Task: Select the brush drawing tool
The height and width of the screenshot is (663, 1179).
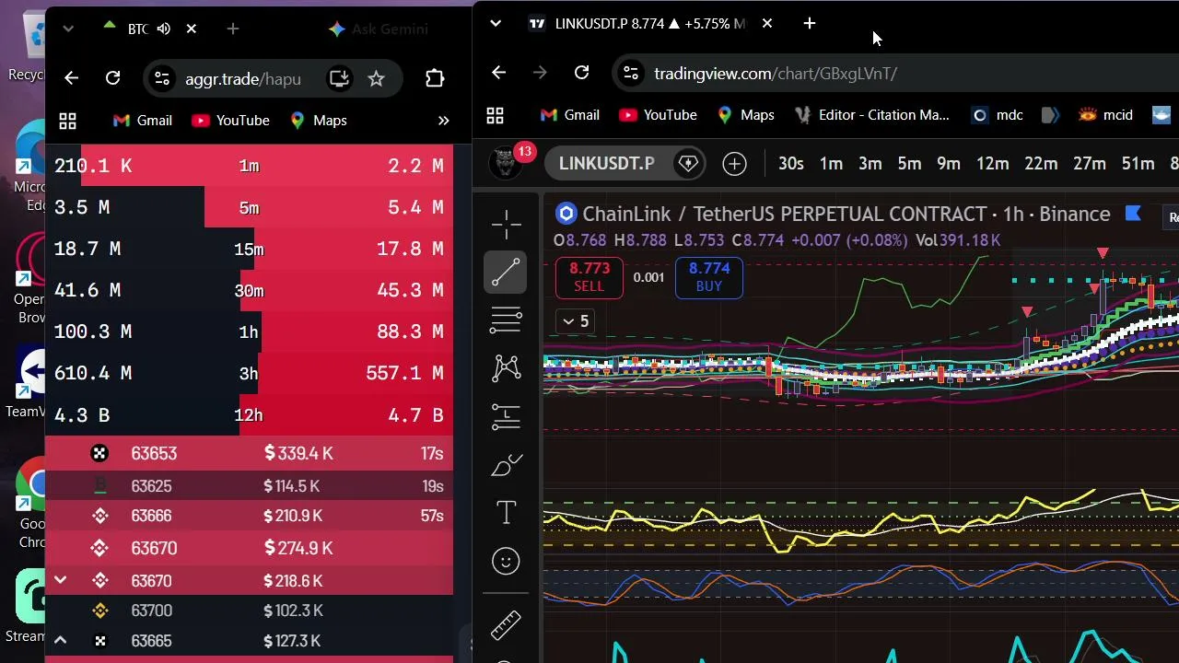Action: (506, 465)
